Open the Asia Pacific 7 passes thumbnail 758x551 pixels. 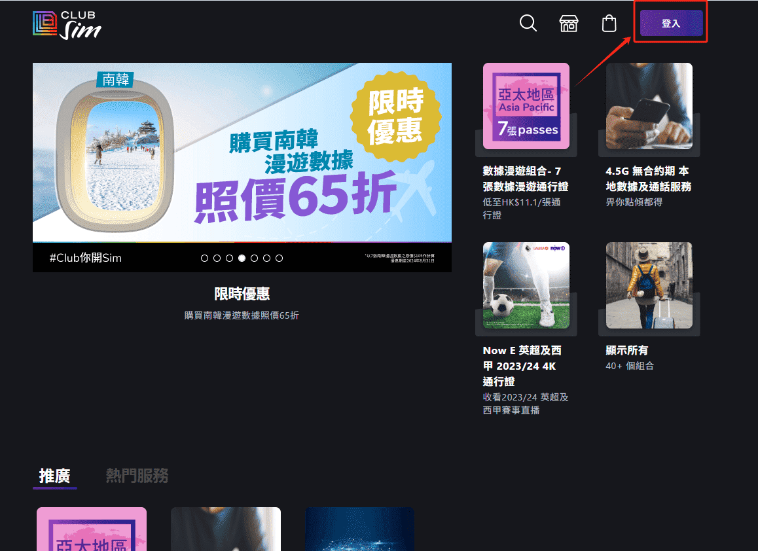pyautogui.click(x=526, y=106)
